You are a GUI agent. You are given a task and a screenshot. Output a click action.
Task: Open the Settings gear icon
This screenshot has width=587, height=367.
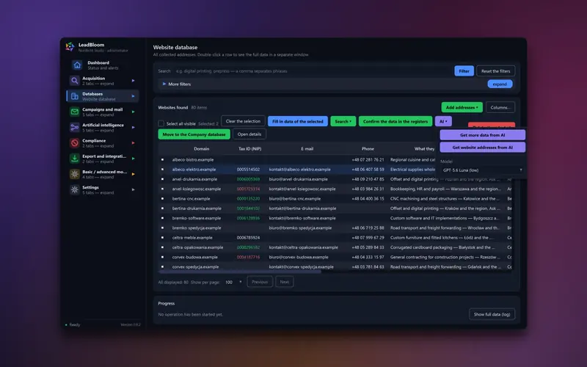tap(75, 190)
